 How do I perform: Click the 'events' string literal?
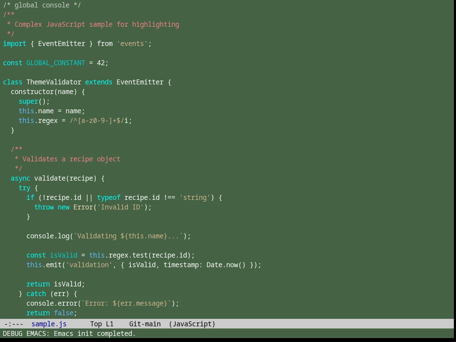pos(132,43)
